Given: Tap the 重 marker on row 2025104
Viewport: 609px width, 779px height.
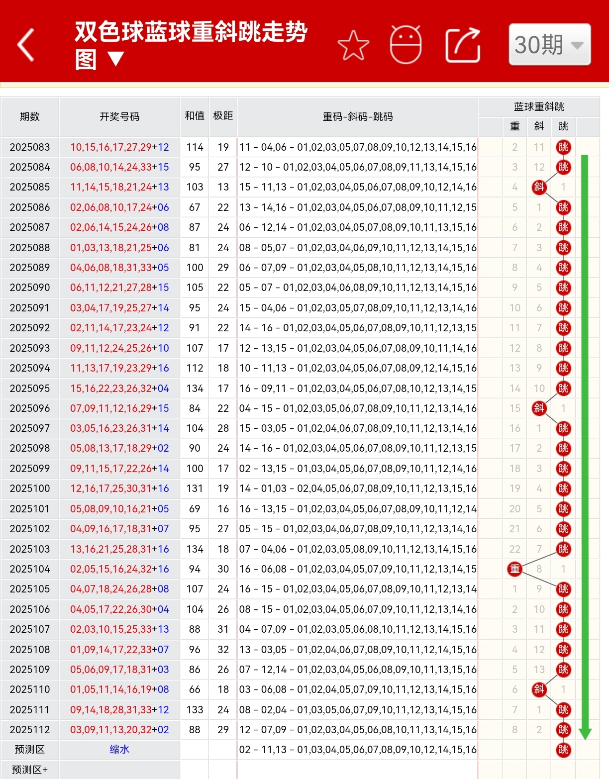Looking at the screenshot, I should [x=514, y=569].
